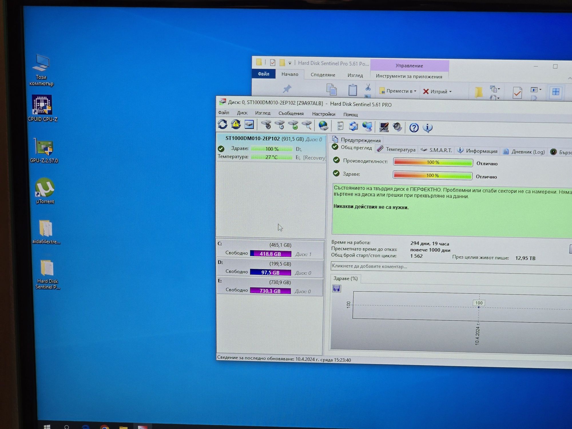
Task: Click the 'Производителност' 100 % gradient bar
Action: click(433, 162)
